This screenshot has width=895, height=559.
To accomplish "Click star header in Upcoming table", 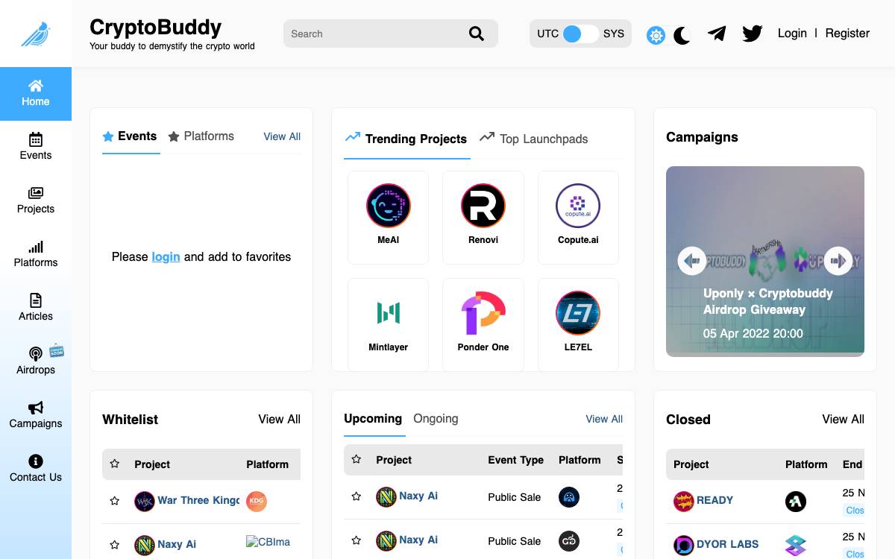I will pyautogui.click(x=357, y=460).
